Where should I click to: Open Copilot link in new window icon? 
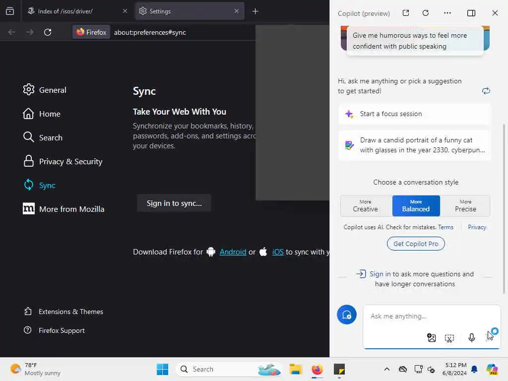tap(406, 13)
